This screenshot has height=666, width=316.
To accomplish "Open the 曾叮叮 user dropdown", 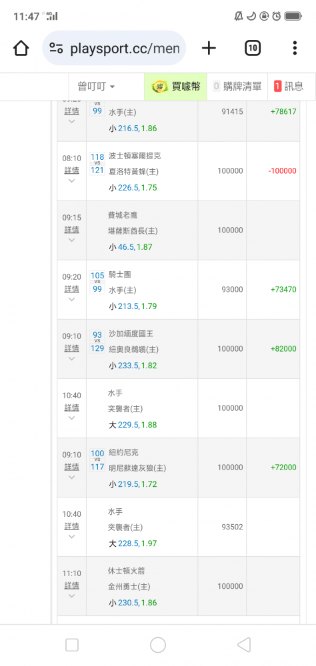I will [96, 87].
